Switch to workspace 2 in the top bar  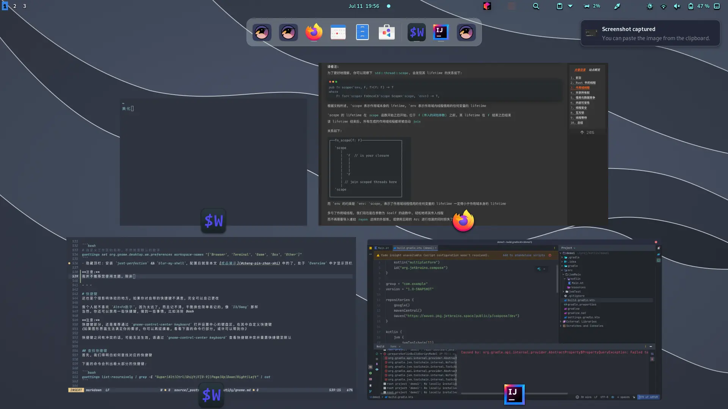click(x=15, y=6)
